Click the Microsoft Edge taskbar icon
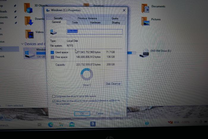The height and width of the screenshot is (139, 208). click(51, 124)
